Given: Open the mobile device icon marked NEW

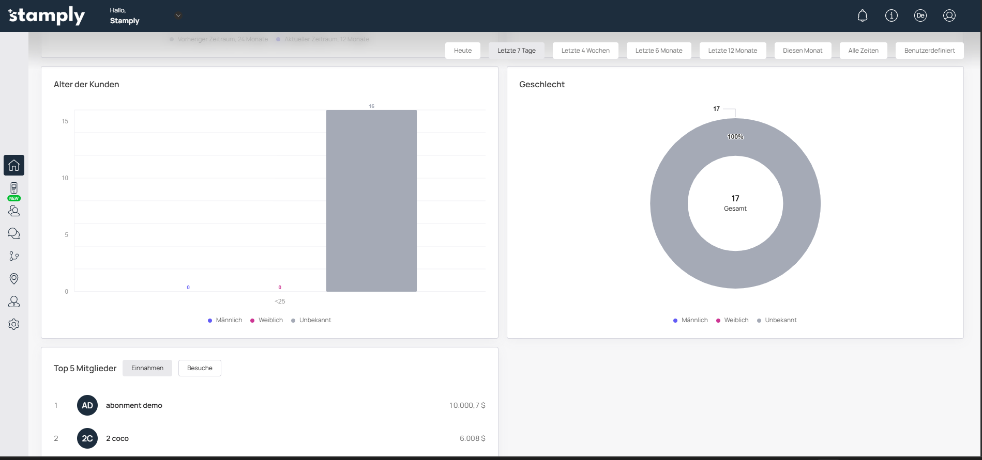Looking at the screenshot, I should click(14, 188).
